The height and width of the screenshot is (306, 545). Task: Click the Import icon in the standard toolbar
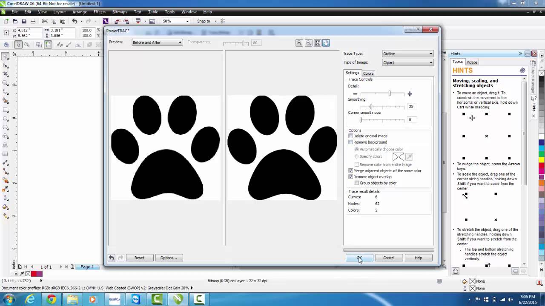pos(117,21)
